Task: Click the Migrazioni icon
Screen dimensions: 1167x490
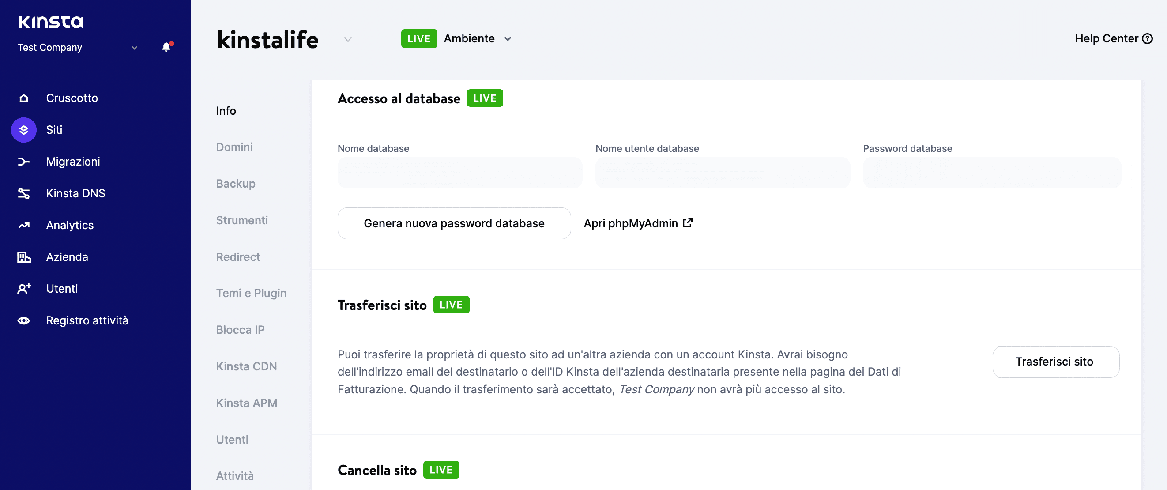Action: coord(23,162)
